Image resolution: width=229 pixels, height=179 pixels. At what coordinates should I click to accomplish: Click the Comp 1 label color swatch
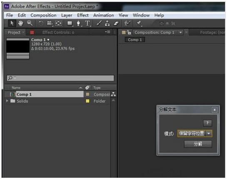pos(87,94)
